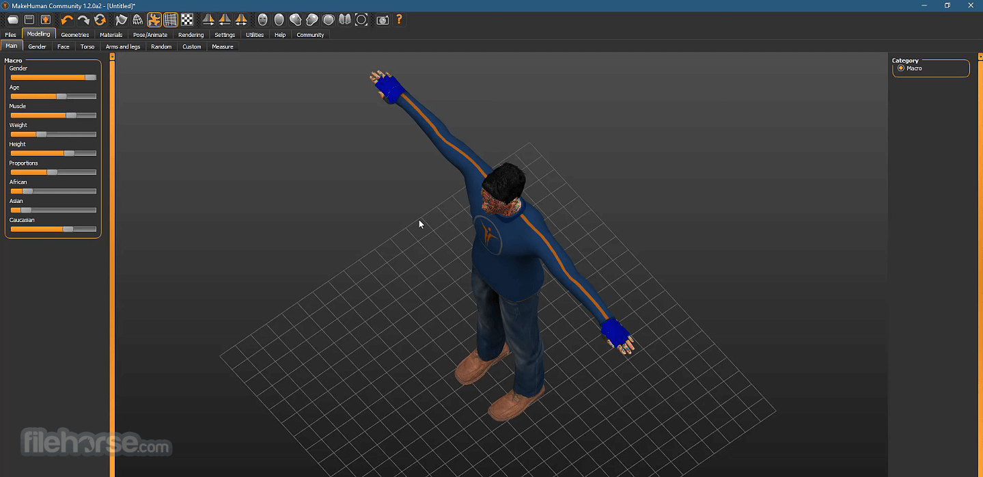
Task: Click the Muscle slider
Action: coord(53,115)
